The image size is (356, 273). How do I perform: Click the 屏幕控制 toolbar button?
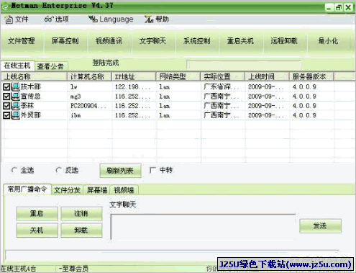pos(65,41)
